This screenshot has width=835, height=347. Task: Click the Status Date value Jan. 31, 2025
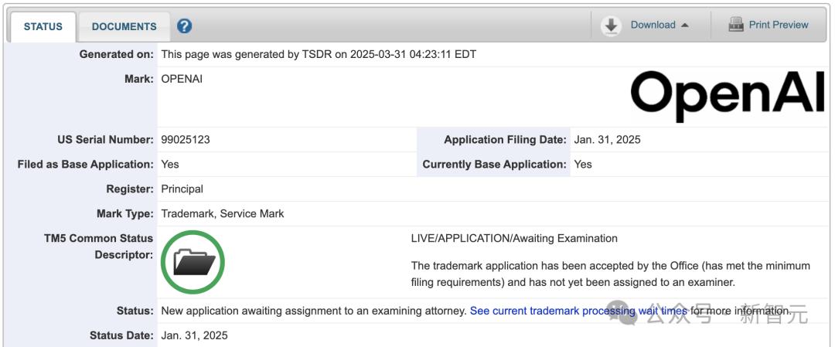pyautogui.click(x=194, y=335)
